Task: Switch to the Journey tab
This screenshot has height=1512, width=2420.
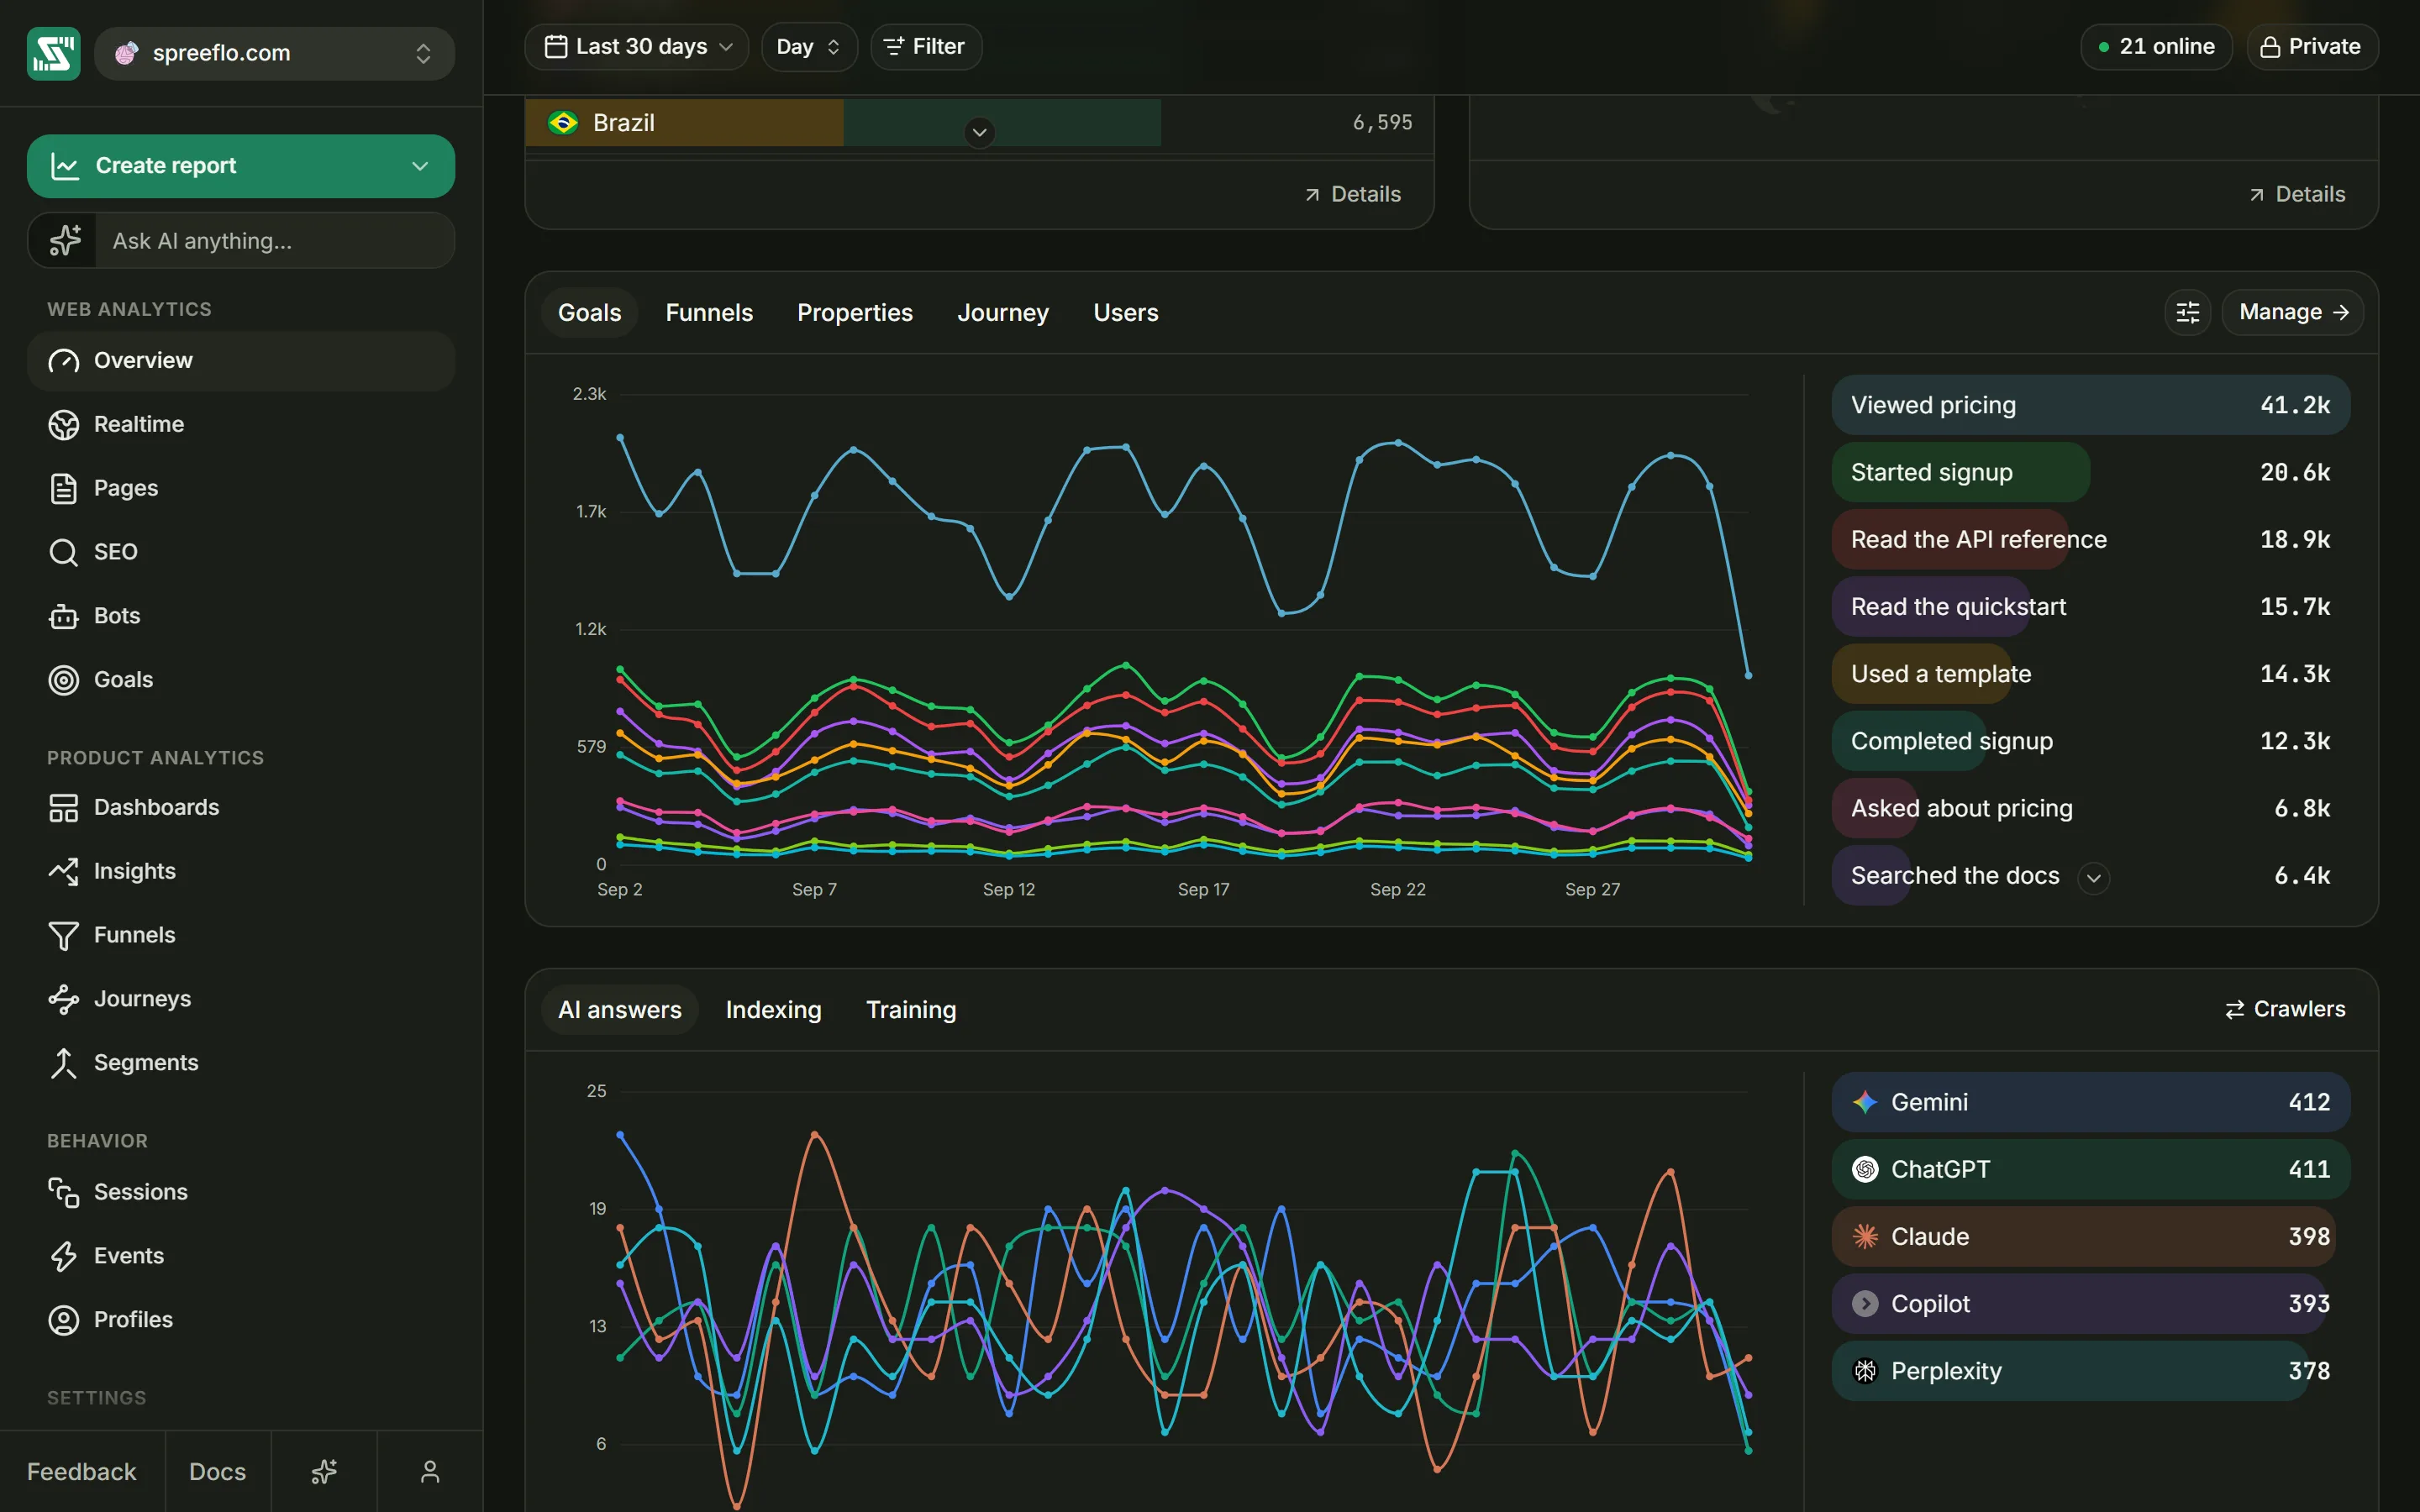Action: click(1003, 313)
